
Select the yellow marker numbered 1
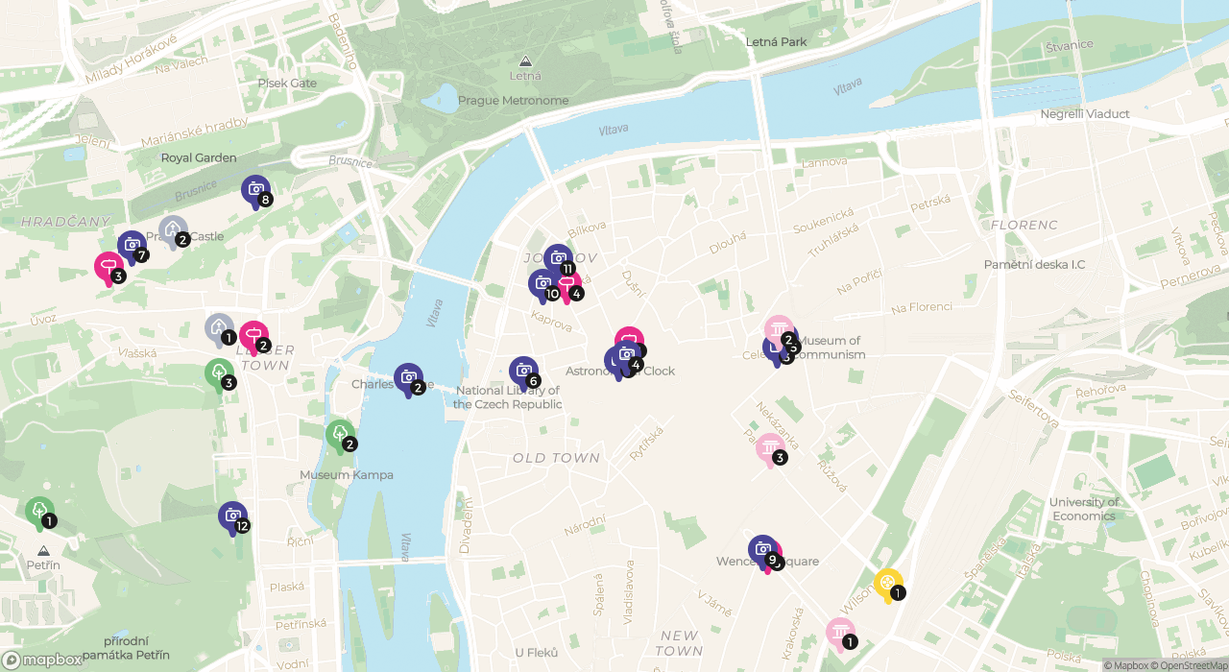point(888,585)
